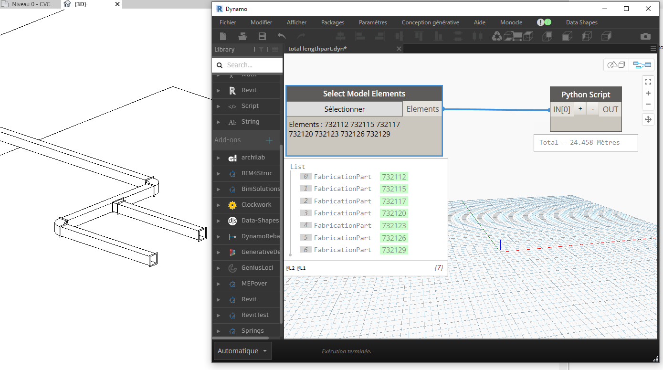Image resolution: width=663 pixels, height=370 pixels.
Task: Add a new add-on with plus icon
Action: 269,140
